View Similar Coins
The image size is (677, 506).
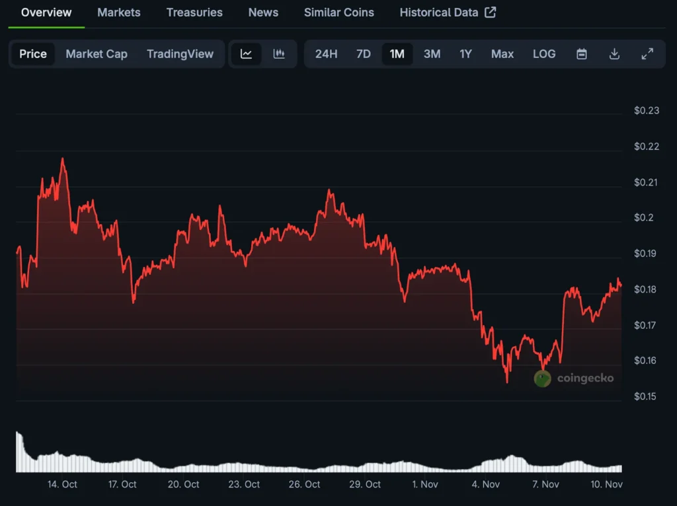point(339,12)
